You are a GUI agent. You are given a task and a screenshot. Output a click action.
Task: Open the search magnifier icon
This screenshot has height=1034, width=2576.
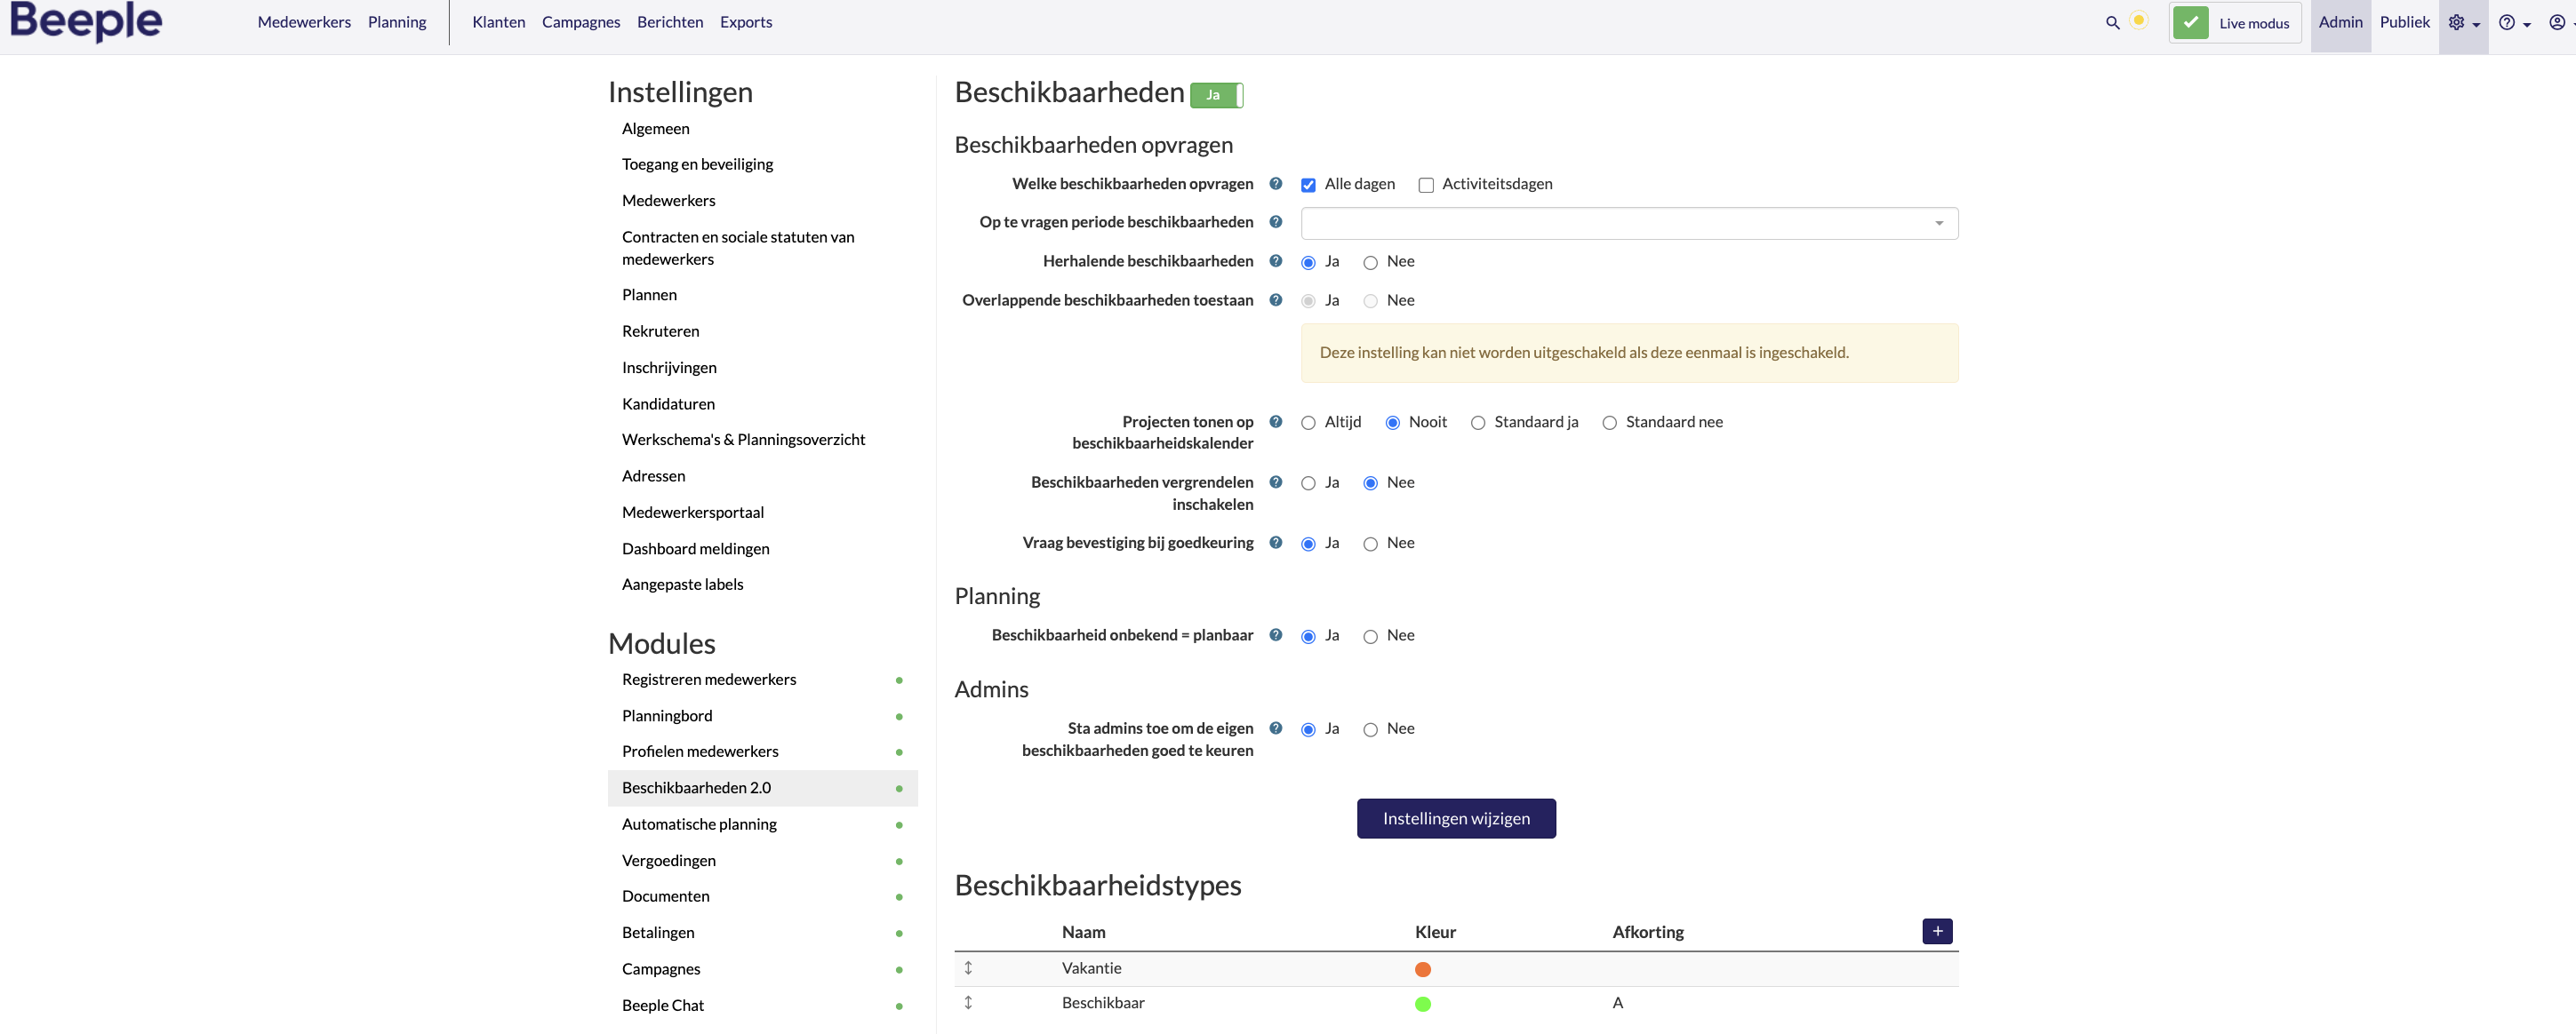[2113, 22]
